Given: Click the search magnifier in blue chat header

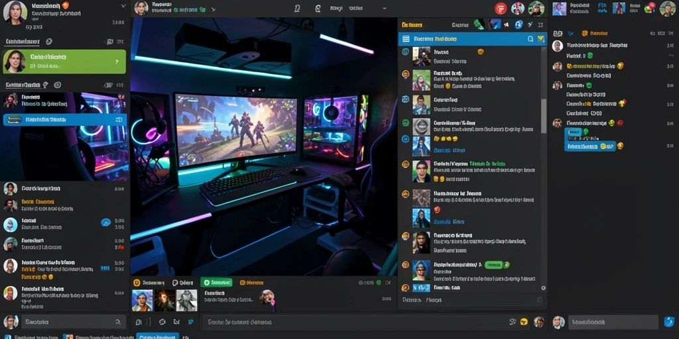Looking at the screenshot, I should pyautogui.click(x=530, y=39).
